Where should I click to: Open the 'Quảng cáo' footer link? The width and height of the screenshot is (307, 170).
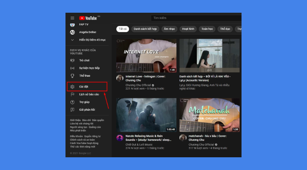pyautogui.click(x=95, y=127)
